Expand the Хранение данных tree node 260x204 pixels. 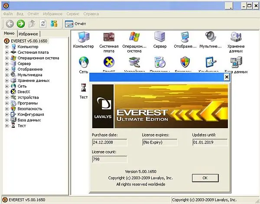pyautogui.click(x=7, y=81)
